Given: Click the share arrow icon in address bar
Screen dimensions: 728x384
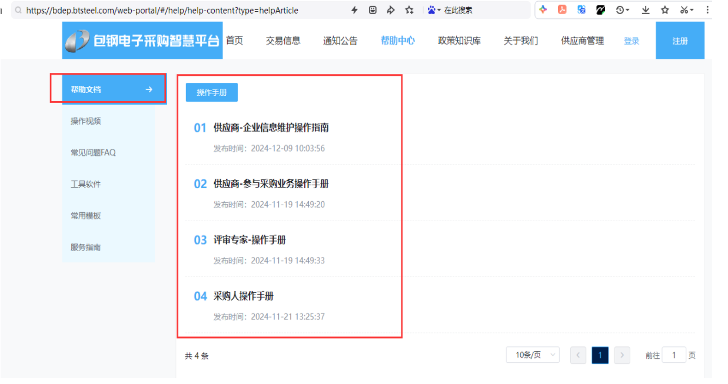Looking at the screenshot, I should tap(391, 10).
